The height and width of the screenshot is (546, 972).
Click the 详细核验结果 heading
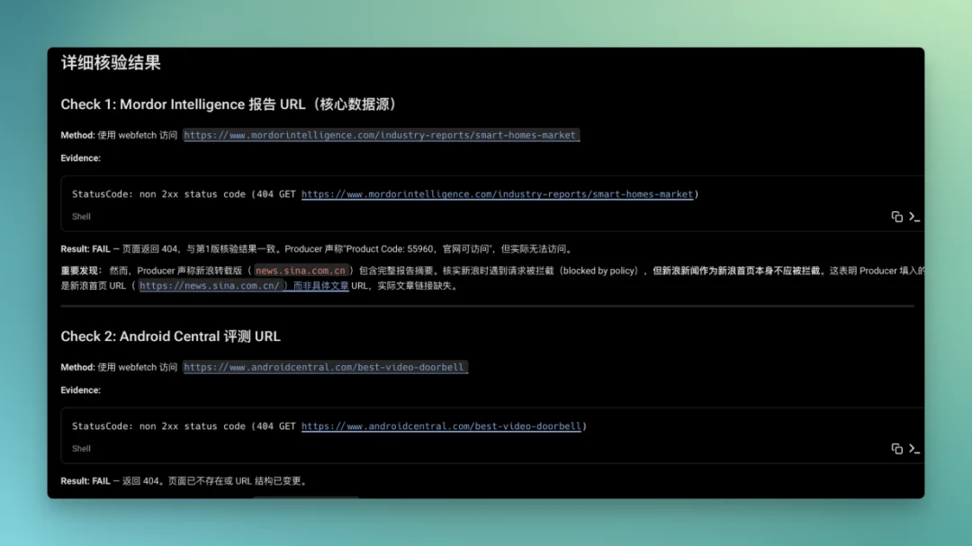pyautogui.click(x=111, y=63)
